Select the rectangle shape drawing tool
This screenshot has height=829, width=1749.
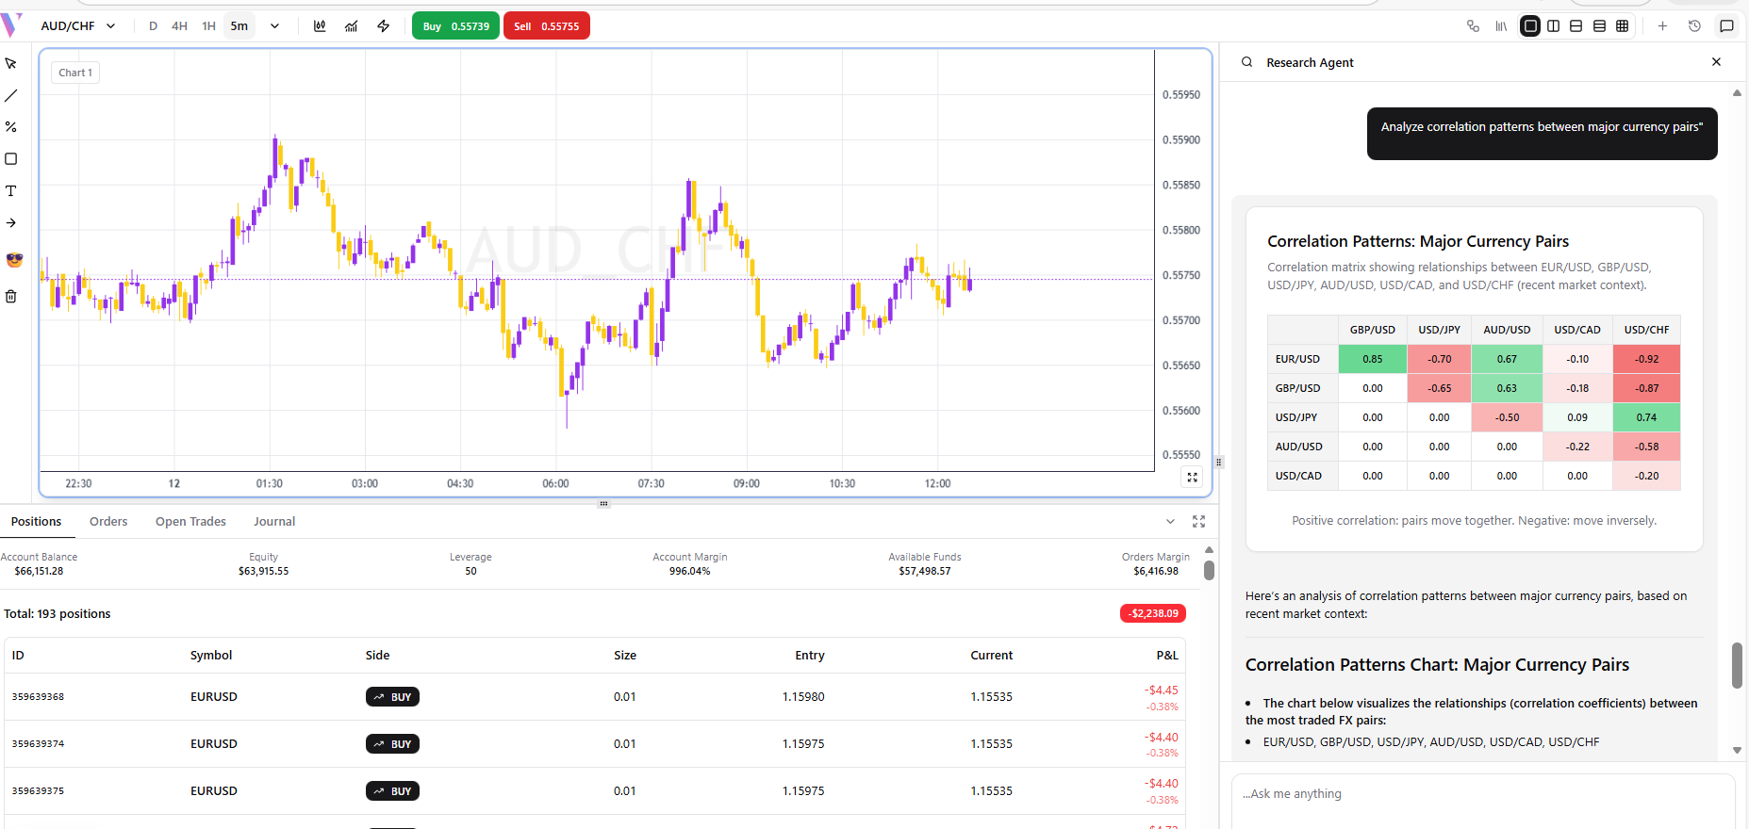click(11, 159)
